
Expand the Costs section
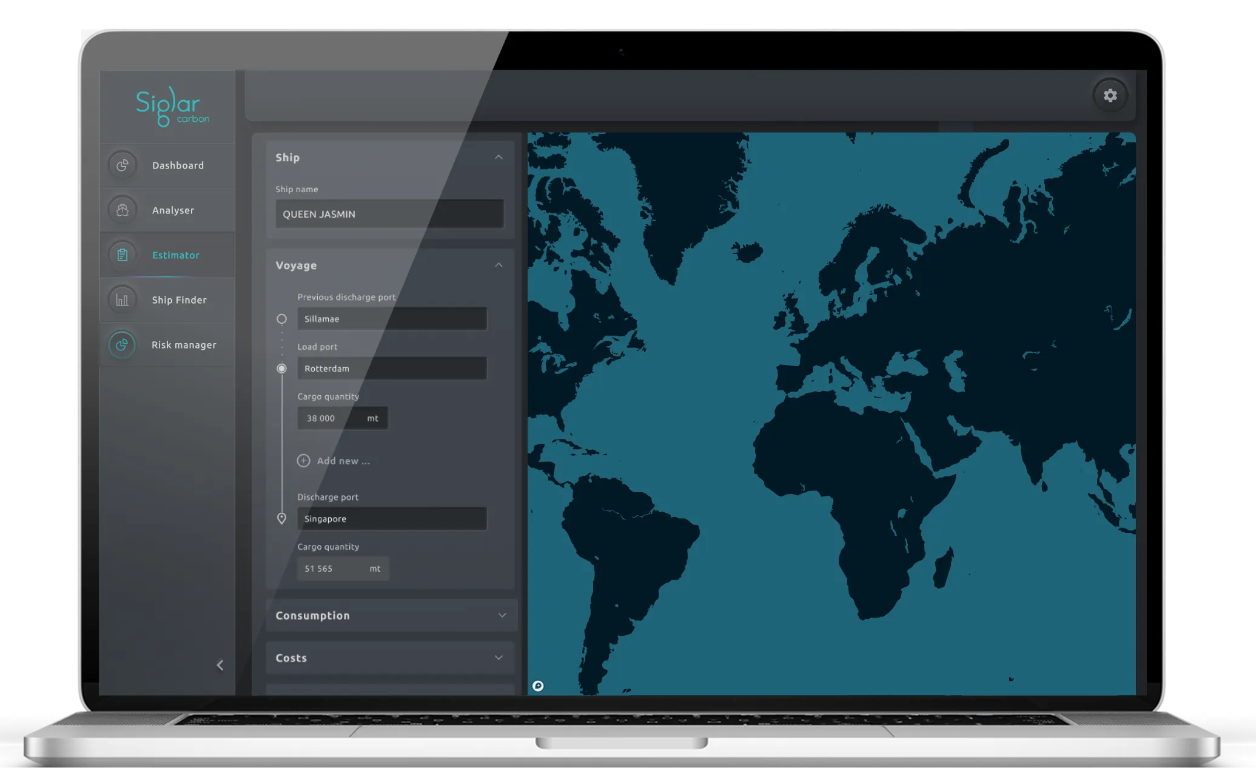(x=499, y=658)
